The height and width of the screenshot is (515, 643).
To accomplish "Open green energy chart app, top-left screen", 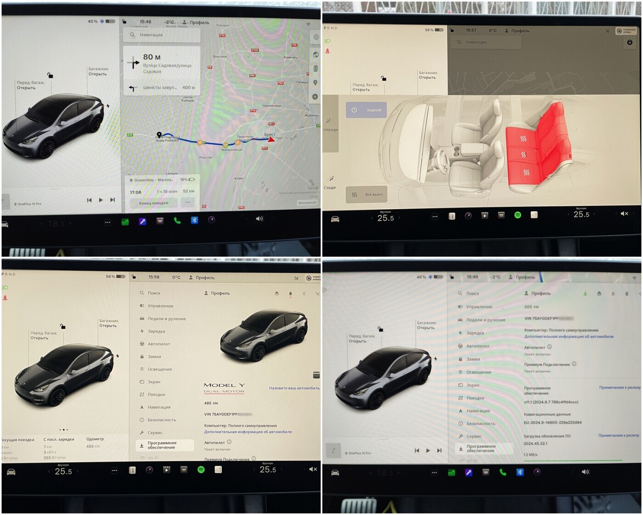I will [125, 222].
